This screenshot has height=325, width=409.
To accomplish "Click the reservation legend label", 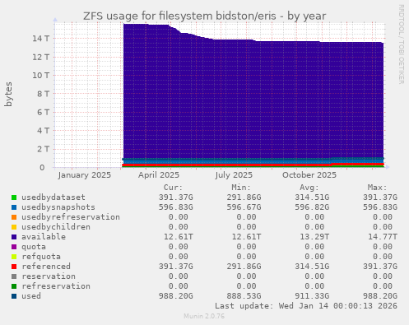I will [x=49, y=276].
